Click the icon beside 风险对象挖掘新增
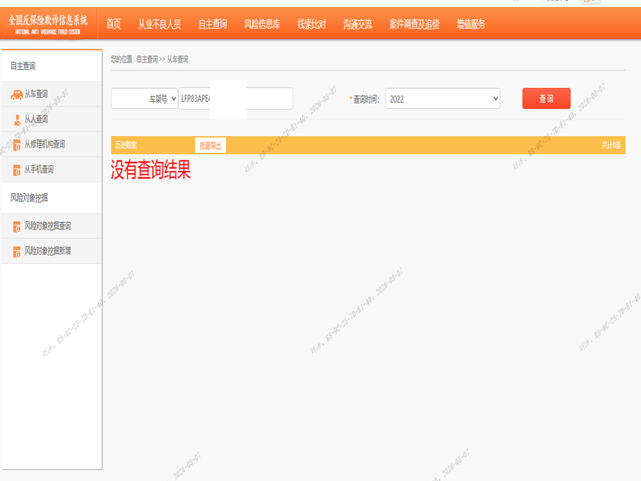Viewport: 641px width, 481px height. click(x=17, y=252)
